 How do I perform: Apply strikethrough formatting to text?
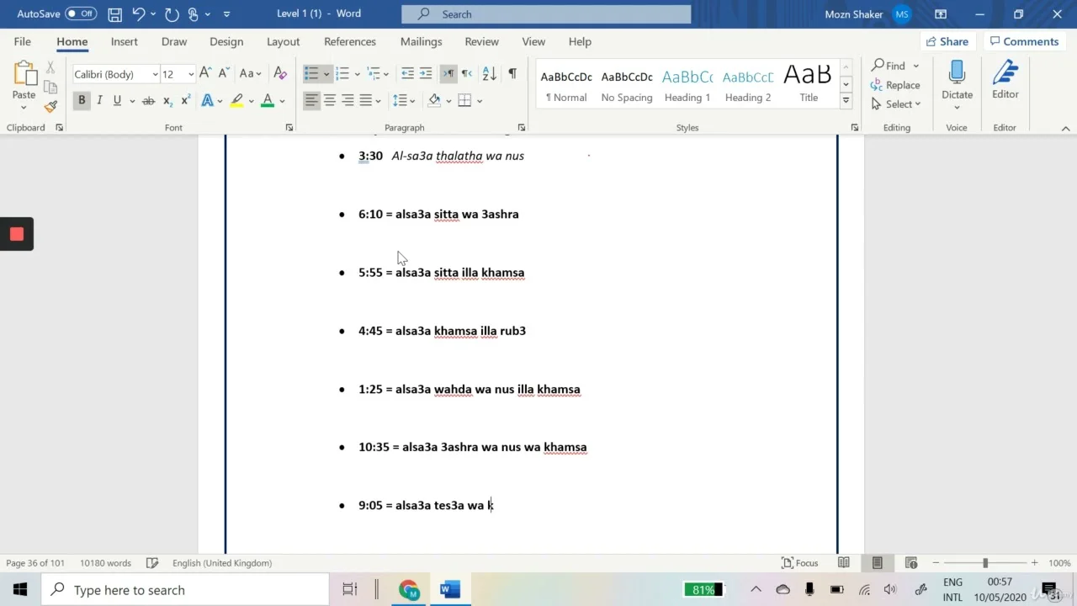pyautogui.click(x=148, y=101)
